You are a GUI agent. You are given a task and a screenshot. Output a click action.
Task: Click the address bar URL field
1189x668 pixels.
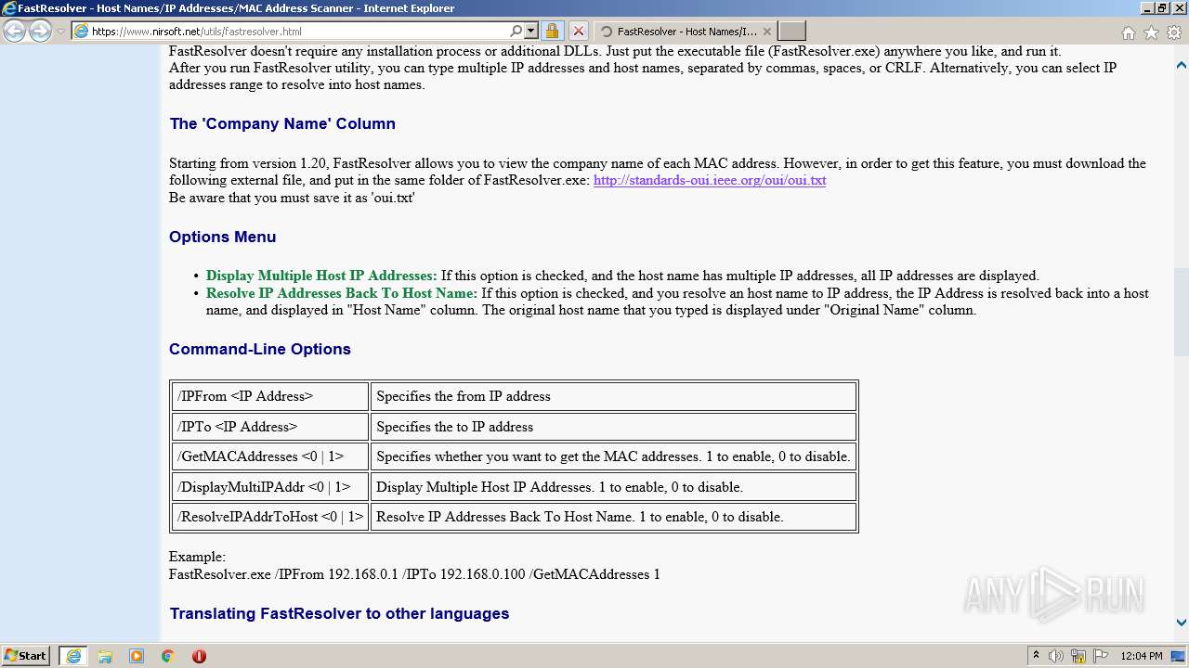pyautogui.click(x=297, y=31)
